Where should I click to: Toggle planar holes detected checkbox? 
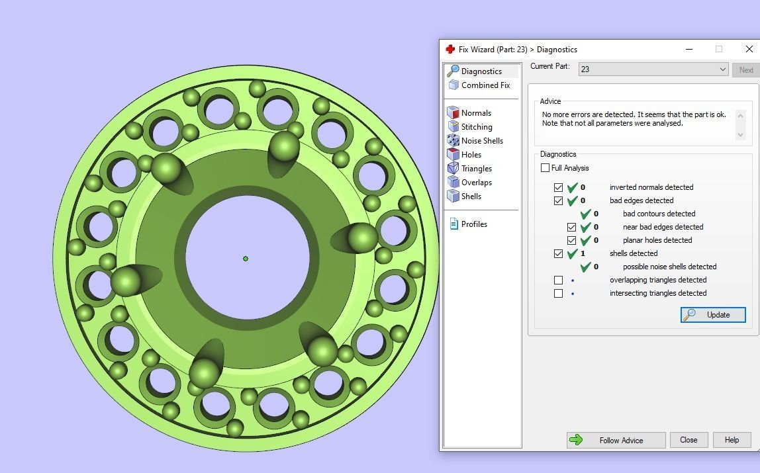(571, 240)
